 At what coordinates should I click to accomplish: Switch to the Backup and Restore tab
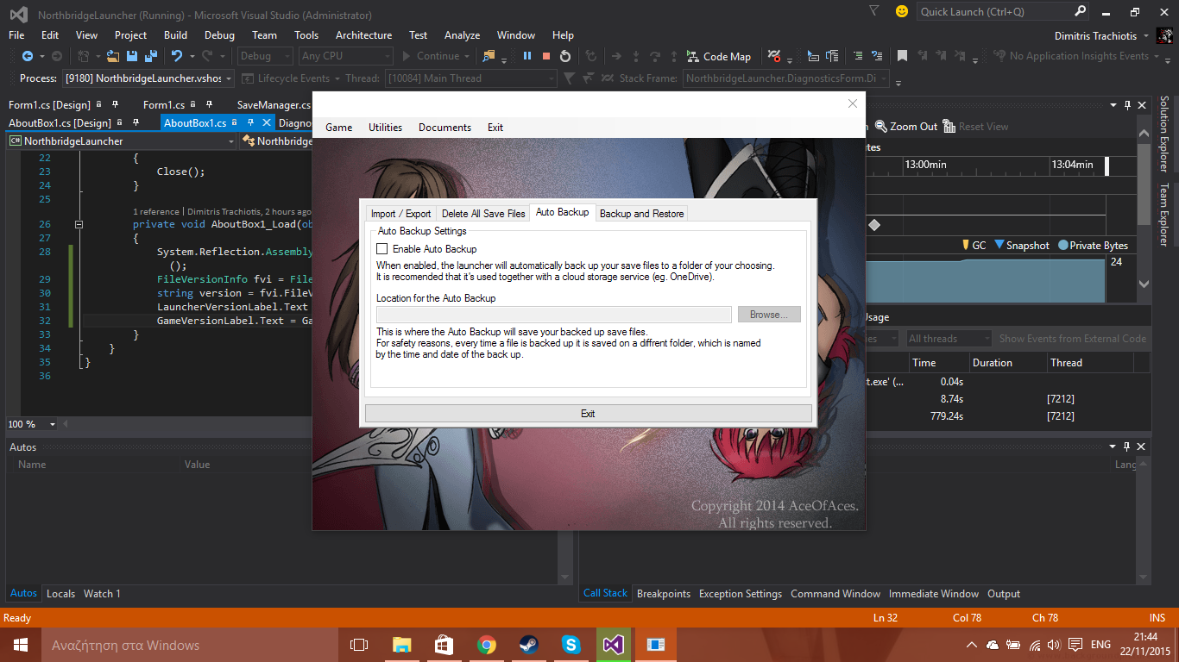[641, 214]
